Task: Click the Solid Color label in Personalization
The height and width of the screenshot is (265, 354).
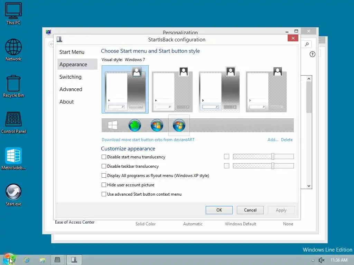Action: click(146, 224)
